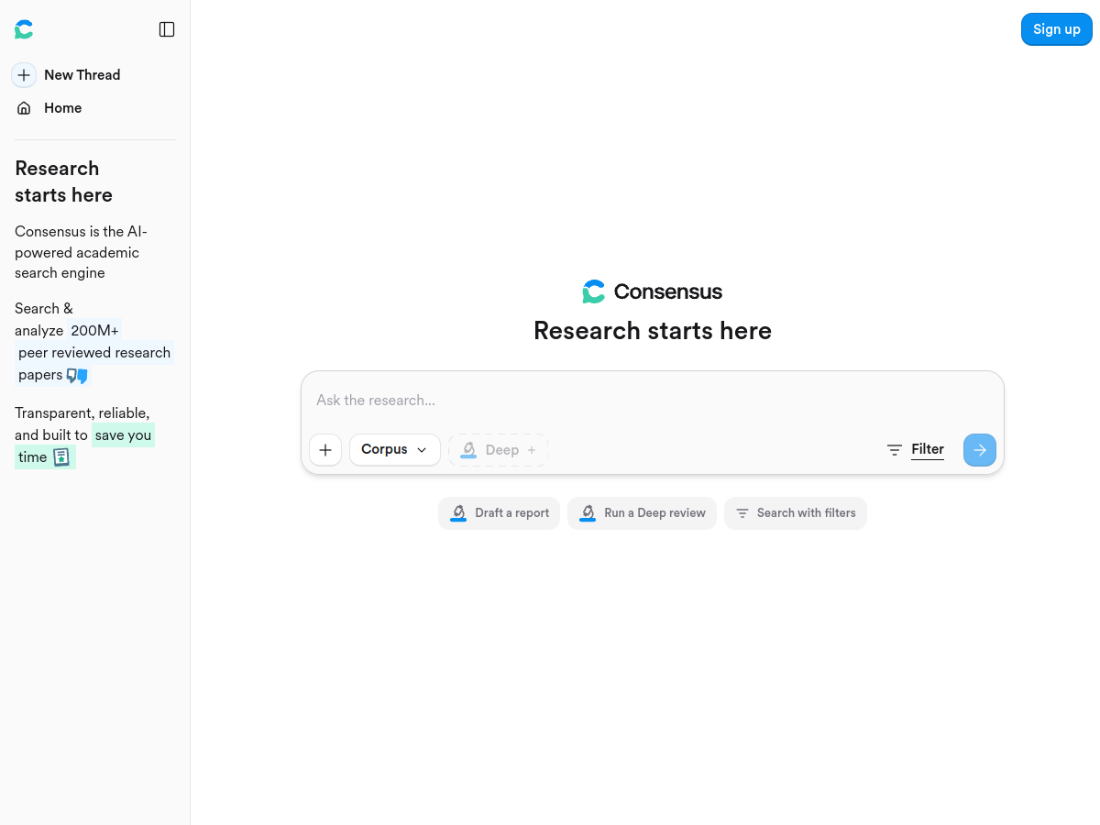Choose Draft a report suggestion
The image size is (1100, 825).
499,513
